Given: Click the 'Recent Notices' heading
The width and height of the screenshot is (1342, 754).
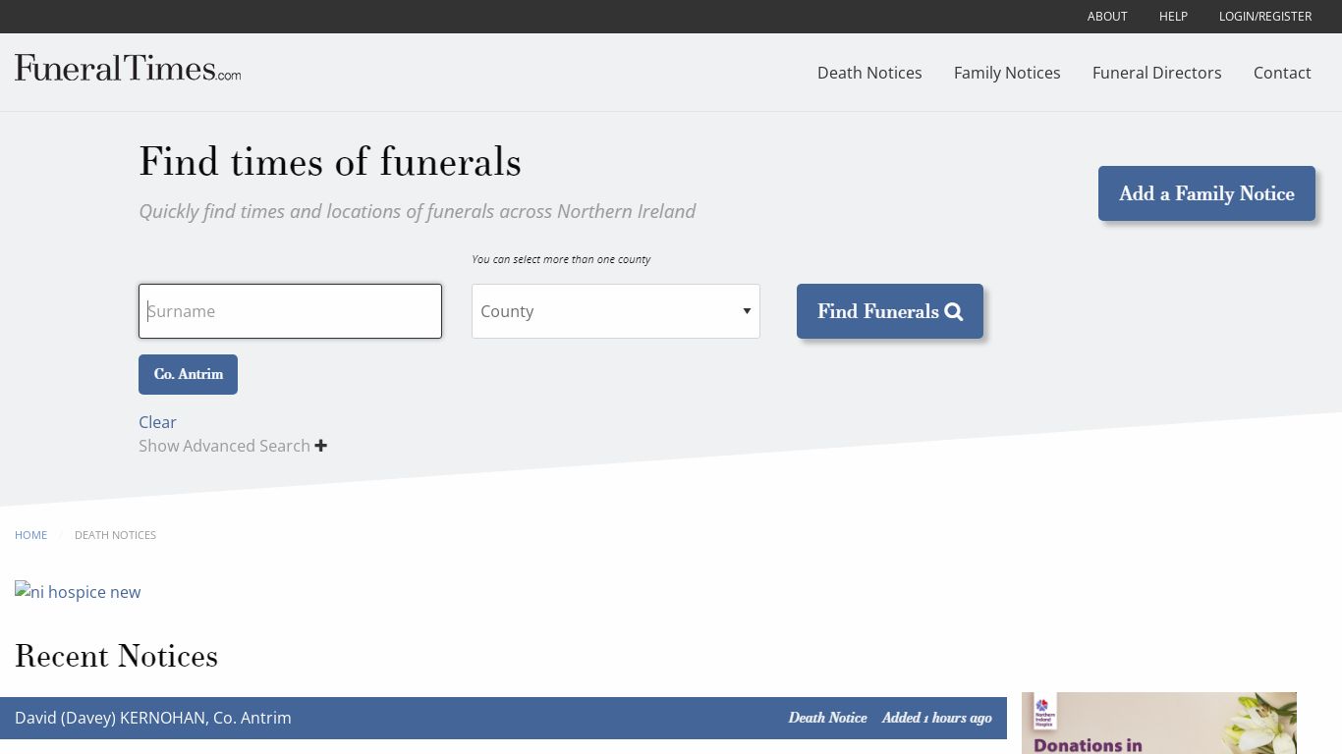Looking at the screenshot, I should tap(116, 656).
